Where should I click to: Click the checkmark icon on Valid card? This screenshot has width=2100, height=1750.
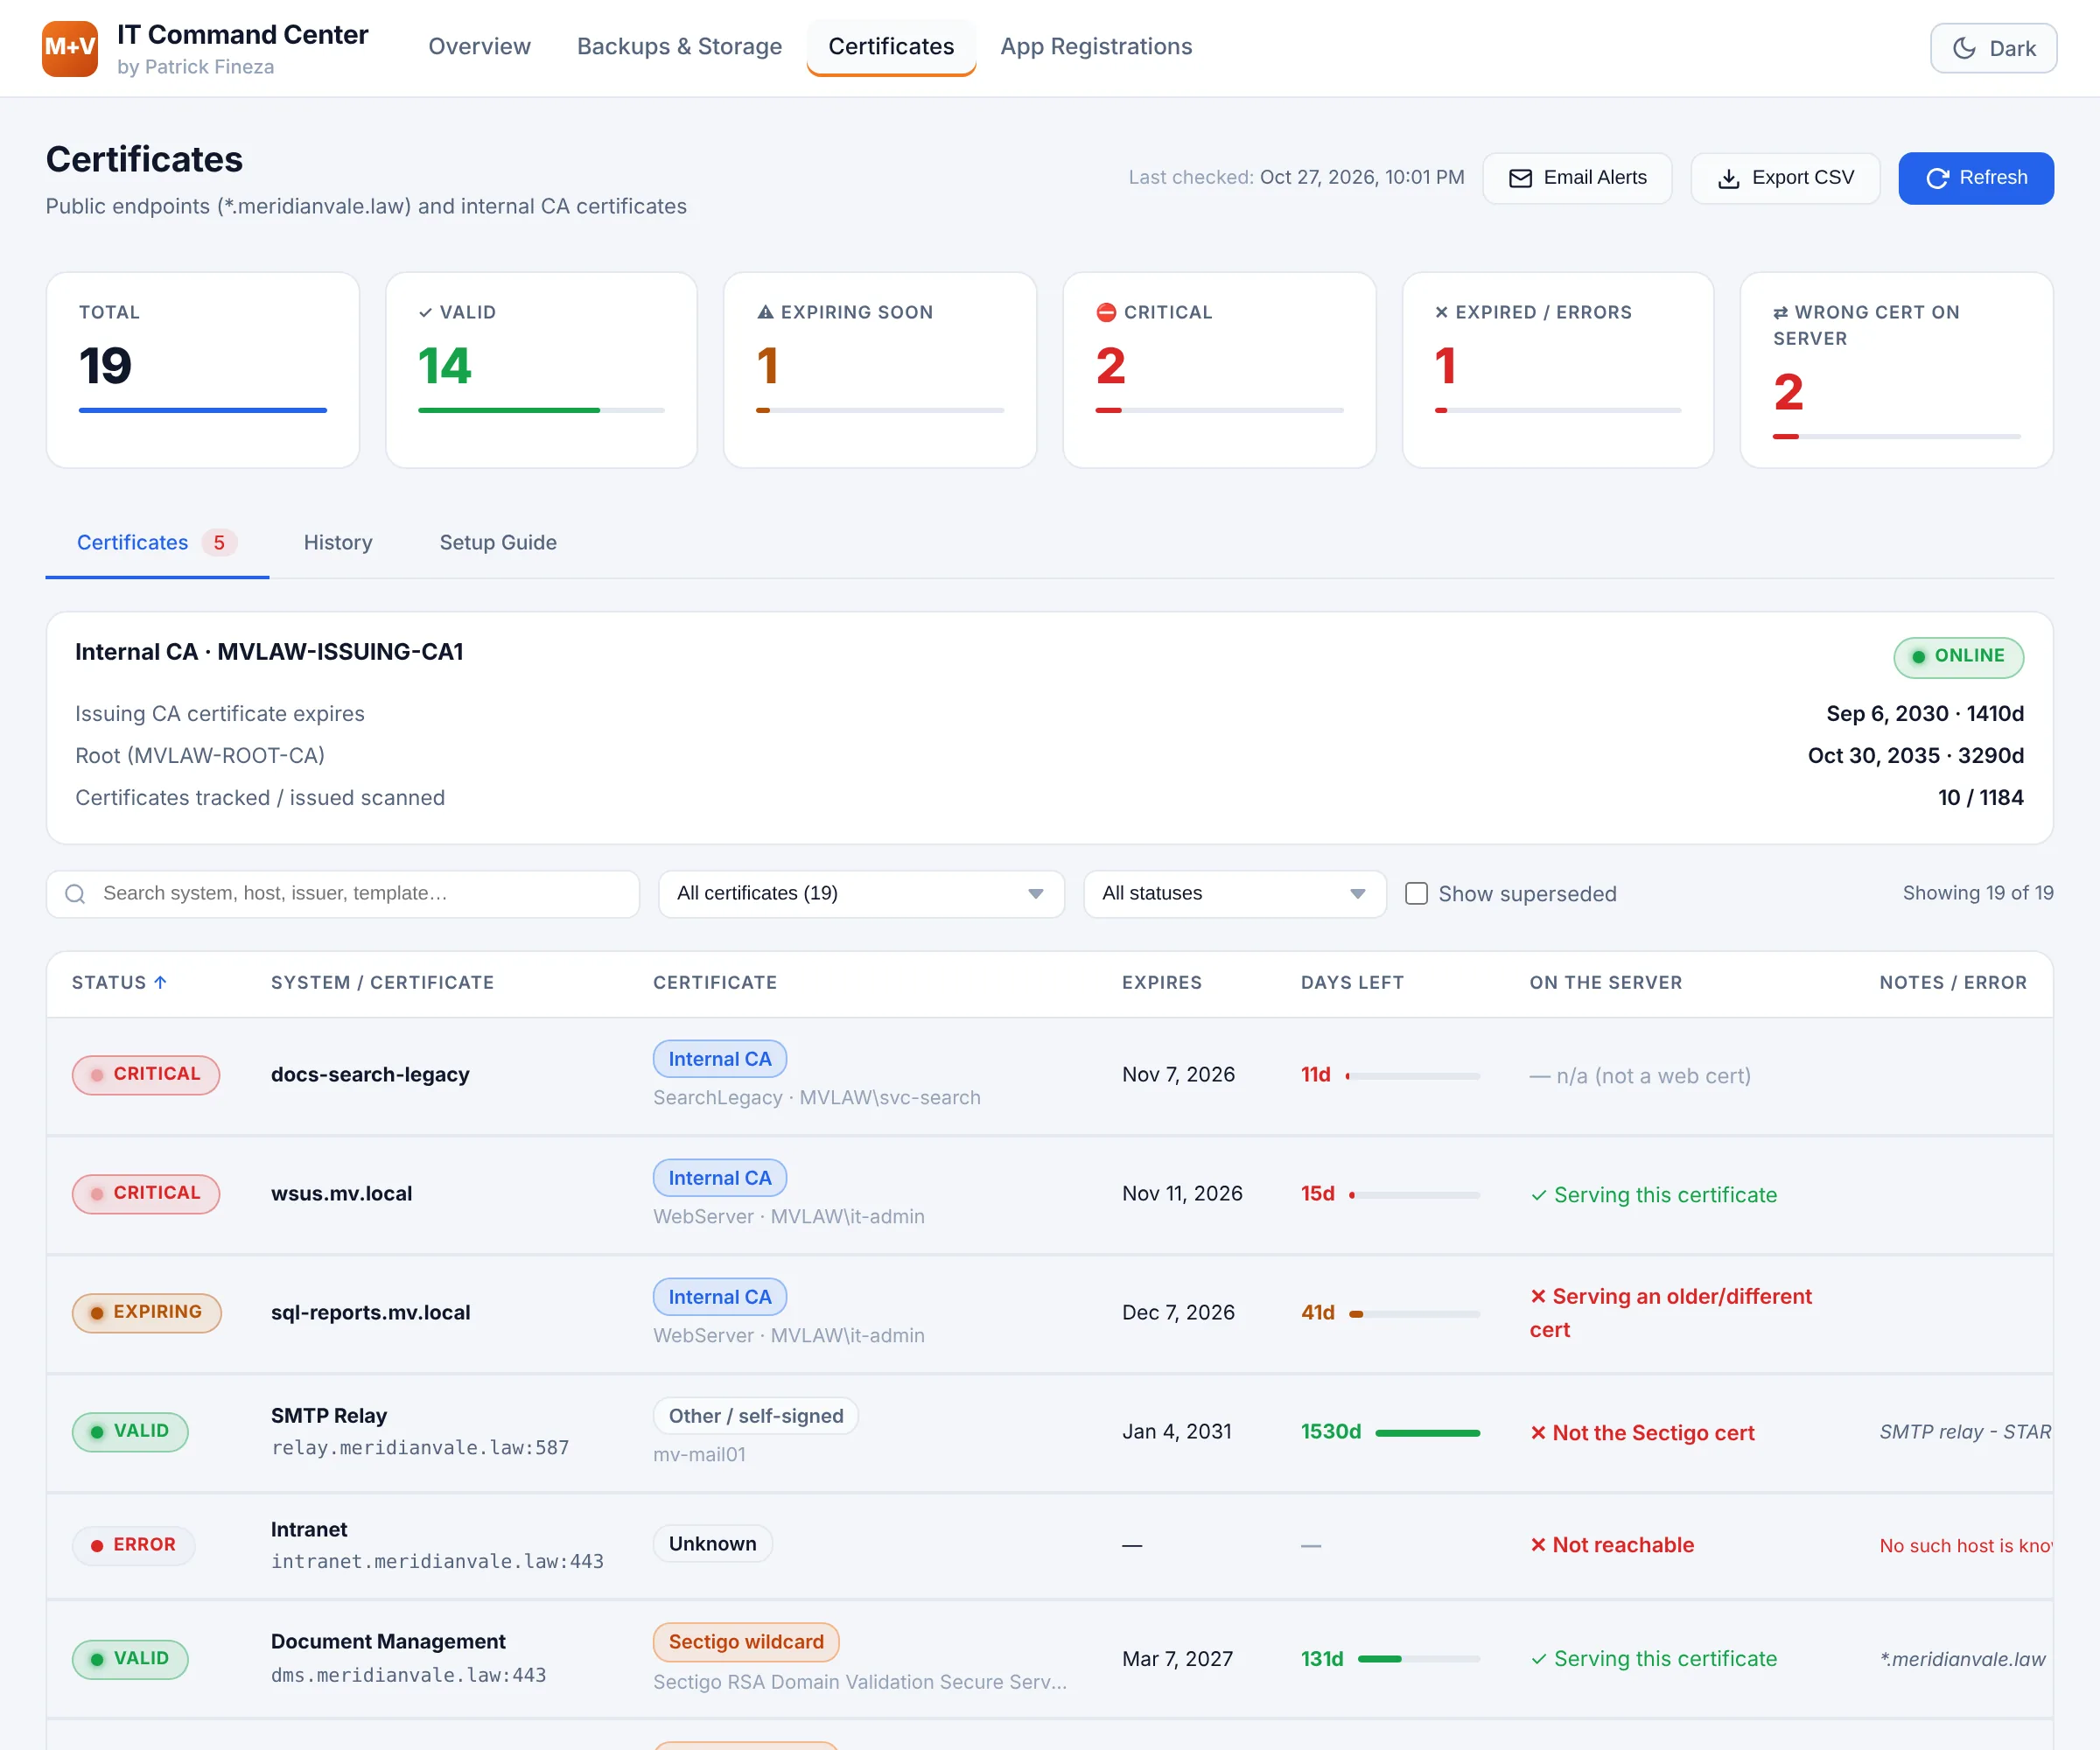[426, 312]
